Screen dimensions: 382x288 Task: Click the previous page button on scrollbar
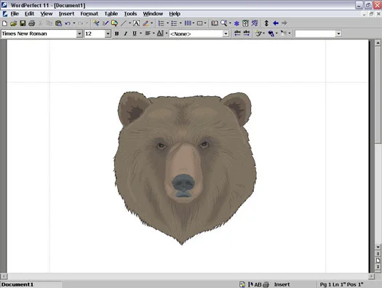(378, 254)
